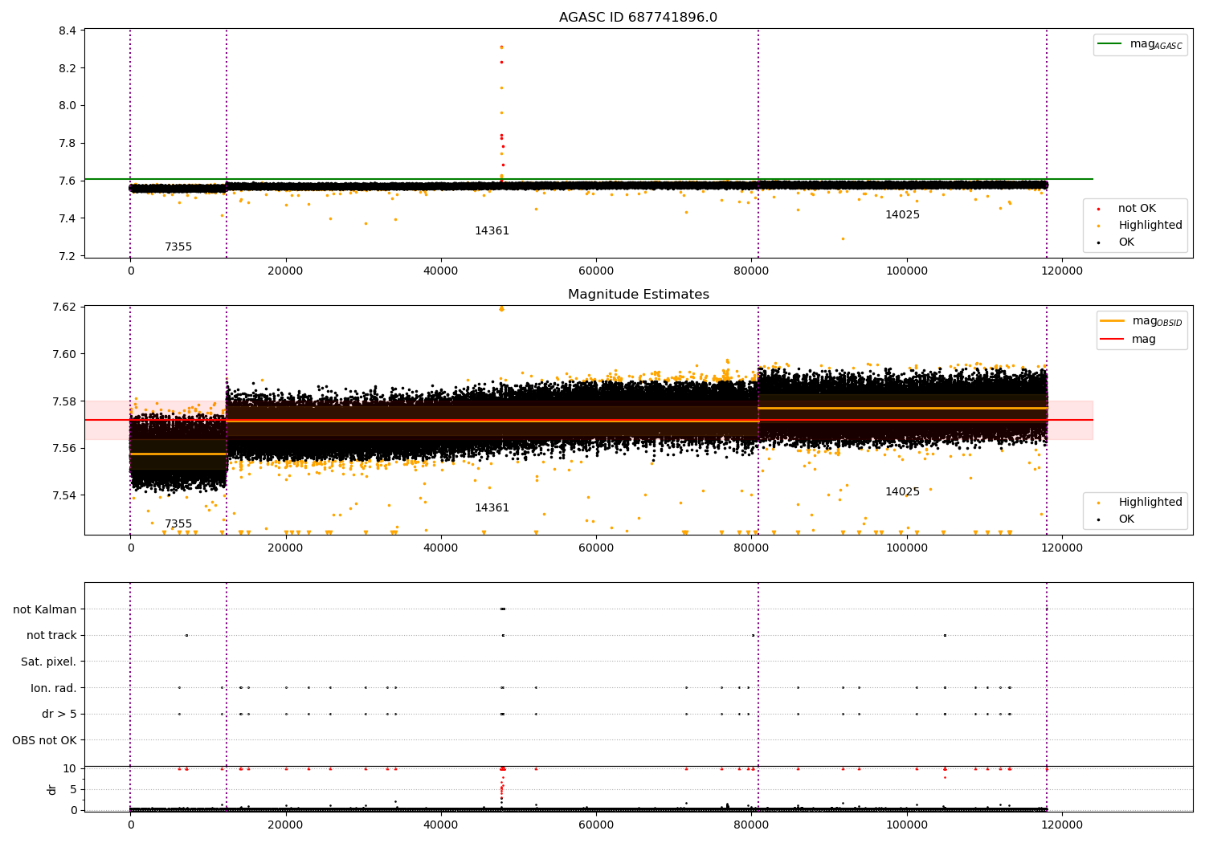Click the obsid label 14361 in the top plot
Screen dimensions: 1205x843
pyautogui.click(x=492, y=230)
